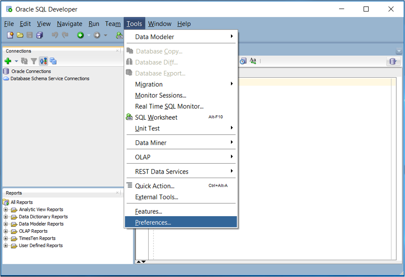Click the New file toolbar icon
Image resolution: width=405 pixels, height=277 pixels.
click(x=10, y=35)
